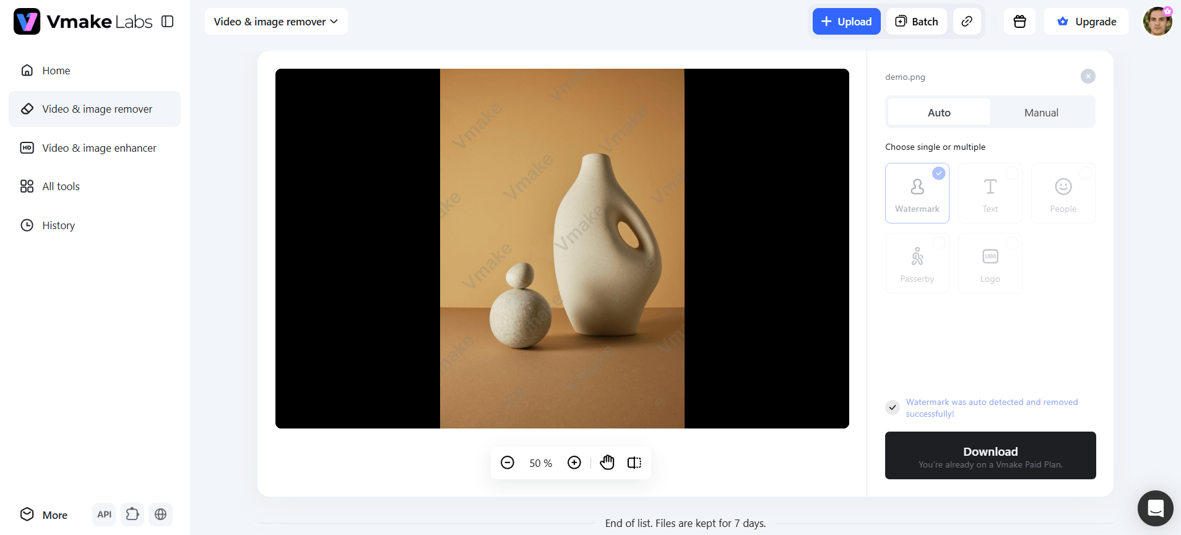Open the language globe icon
The image size is (1181, 535).
click(x=160, y=515)
